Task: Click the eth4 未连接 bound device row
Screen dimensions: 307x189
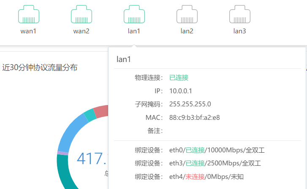Action: point(189,177)
